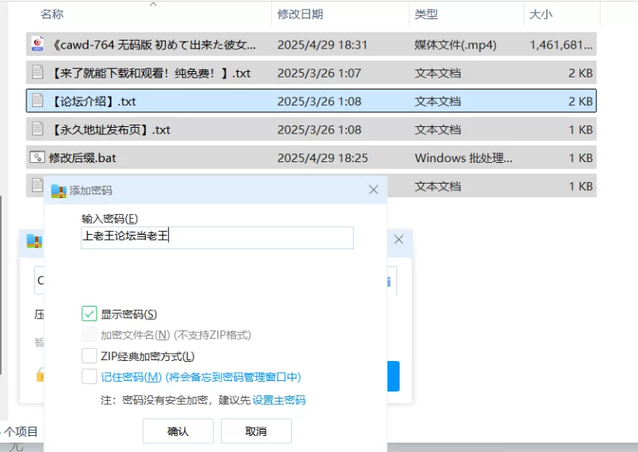This screenshot has width=638, height=452.
Task: Tick the 记住密码(M) checkbox
Action: tap(89, 377)
